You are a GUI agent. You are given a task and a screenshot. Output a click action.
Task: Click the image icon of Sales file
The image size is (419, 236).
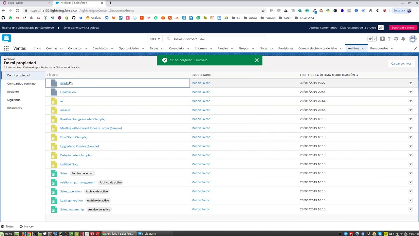[54, 173]
